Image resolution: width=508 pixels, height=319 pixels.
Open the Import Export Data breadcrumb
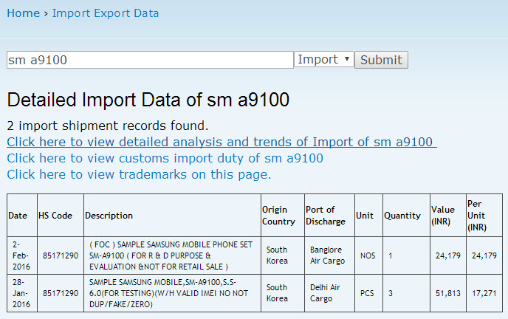click(x=105, y=13)
